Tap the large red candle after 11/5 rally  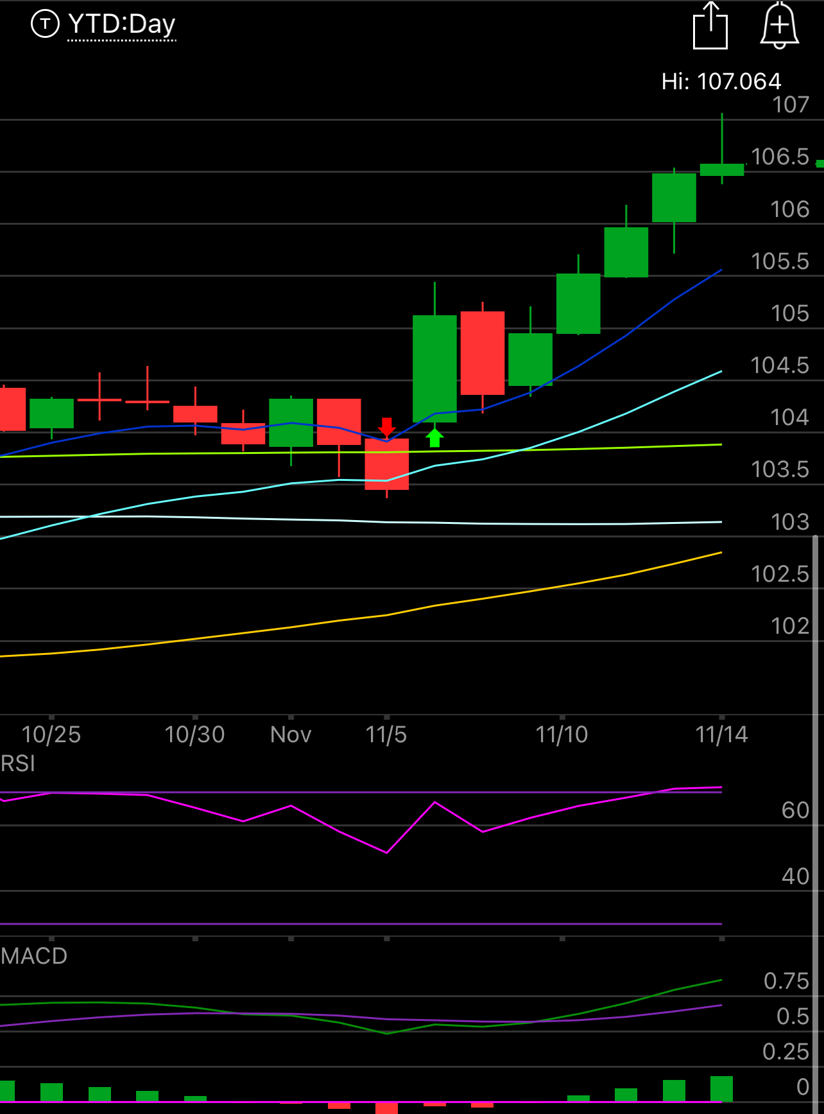tap(483, 353)
